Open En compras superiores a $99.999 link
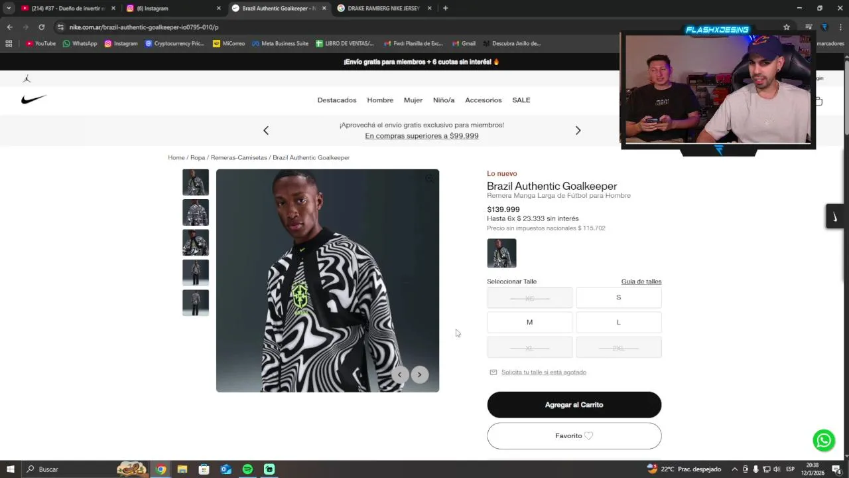The width and height of the screenshot is (849, 478). click(x=422, y=136)
